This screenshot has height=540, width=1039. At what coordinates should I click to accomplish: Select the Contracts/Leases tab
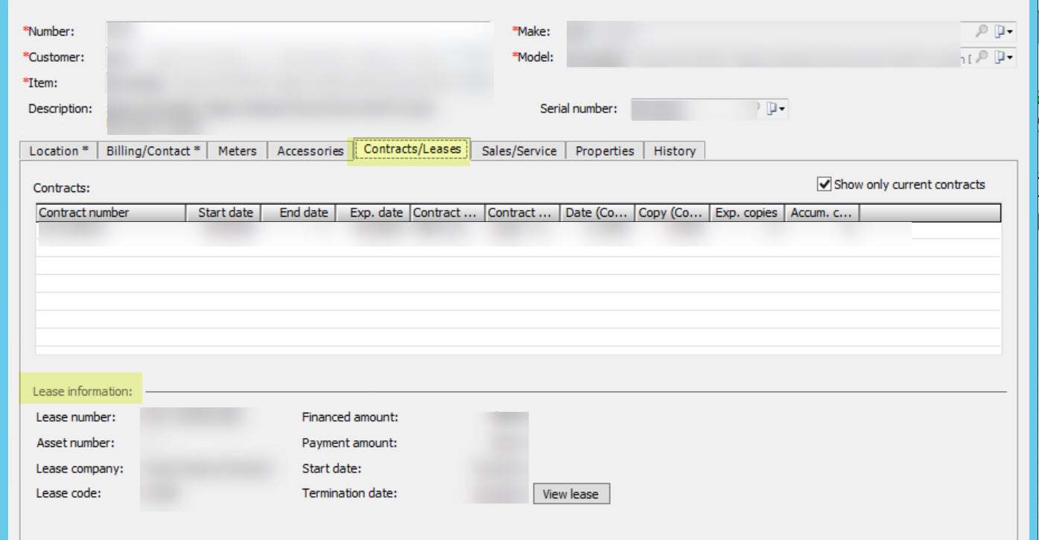point(412,149)
